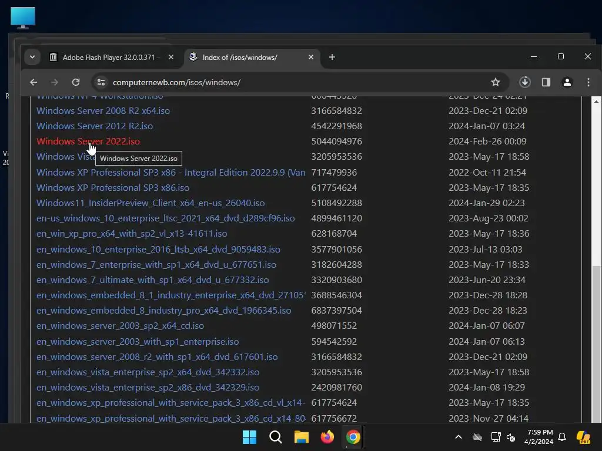
Task: Download en_windows_vista_enterprise_sp2_x64 ISO
Action: [x=148, y=372]
